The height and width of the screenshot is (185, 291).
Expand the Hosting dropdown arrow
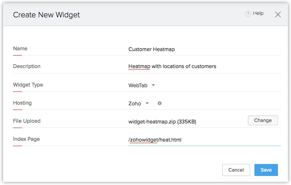pyautogui.click(x=147, y=103)
